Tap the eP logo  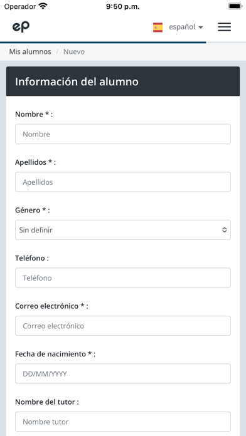pos(21,27)
